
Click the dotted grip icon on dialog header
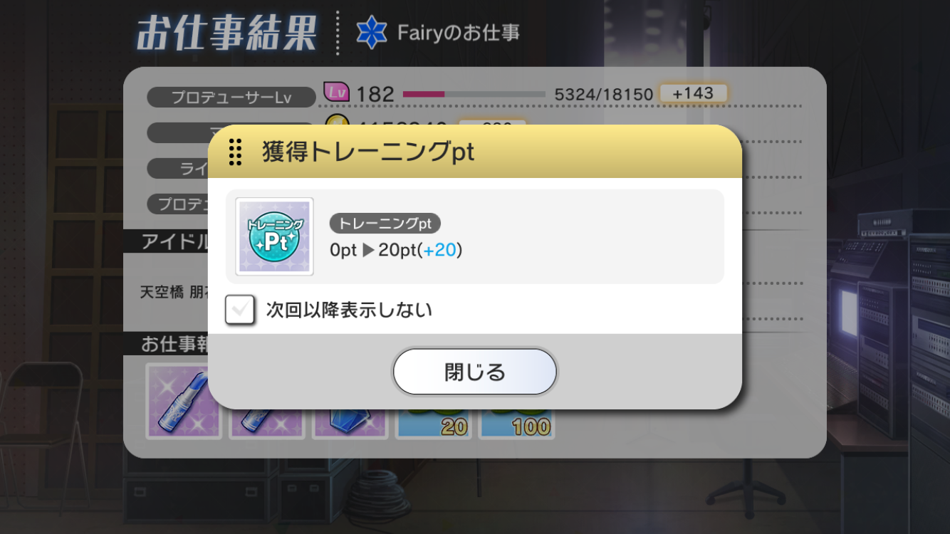point(235,152)
